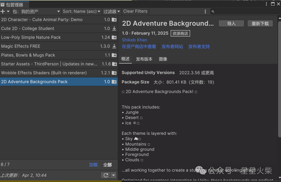
Task: Click the search magnifier icon
Action: pos(213,11)
